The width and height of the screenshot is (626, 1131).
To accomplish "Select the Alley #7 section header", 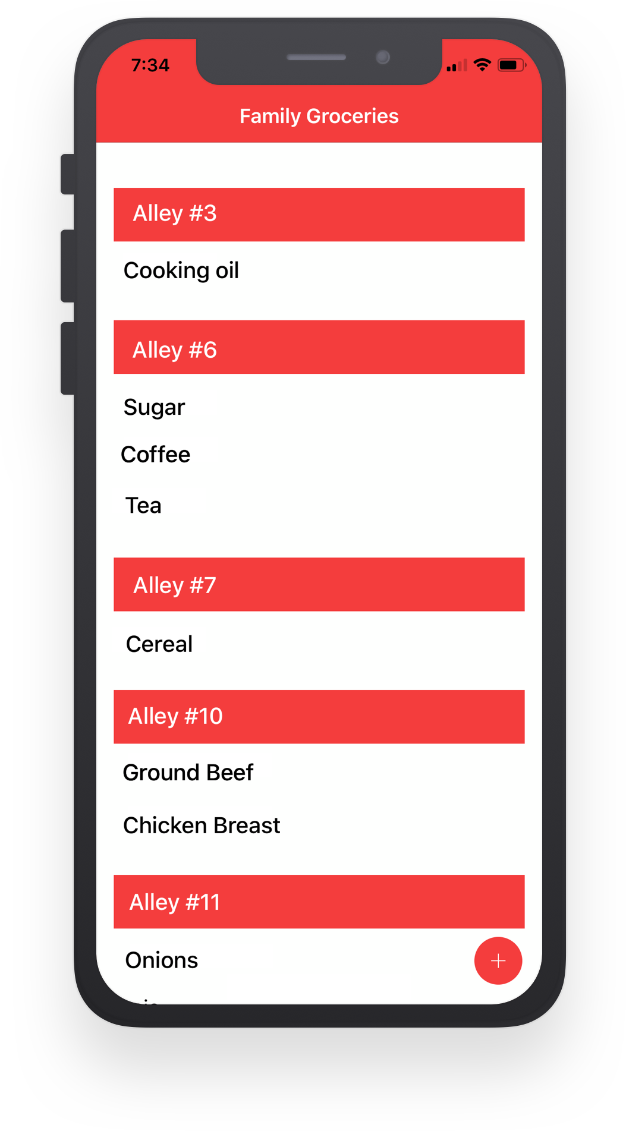I will pyautogui.click(x=319, y=584).
